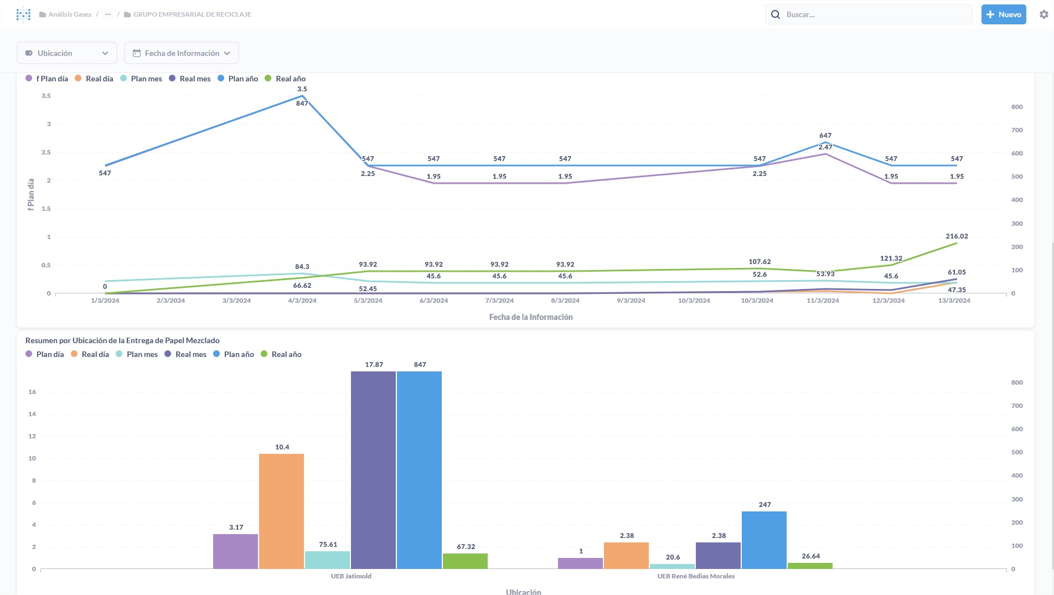
Task: Click the 84.3 point on Plan mes line
Action: (302, 273)
